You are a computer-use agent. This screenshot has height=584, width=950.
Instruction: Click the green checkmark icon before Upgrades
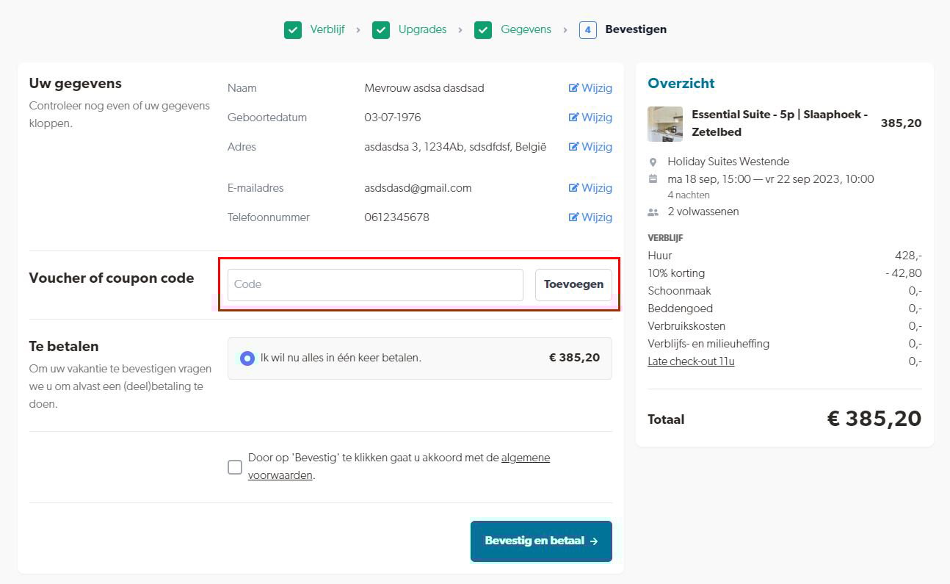click(381, 30)
